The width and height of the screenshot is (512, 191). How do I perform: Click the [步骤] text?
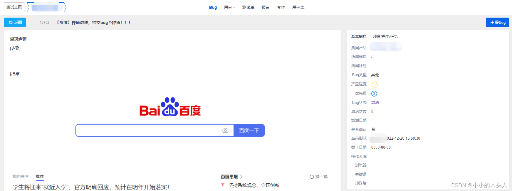tap(15, 48)
